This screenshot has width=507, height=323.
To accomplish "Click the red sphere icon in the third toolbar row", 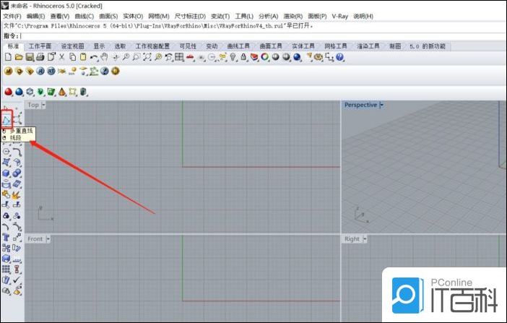I will pyautogui.click(x=9, y=92).
